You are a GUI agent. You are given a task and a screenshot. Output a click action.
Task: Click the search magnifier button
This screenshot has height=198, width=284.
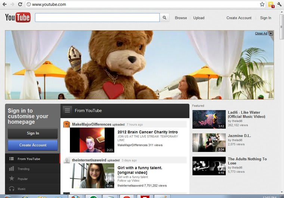pyautogui.click(x=164, y=18)
